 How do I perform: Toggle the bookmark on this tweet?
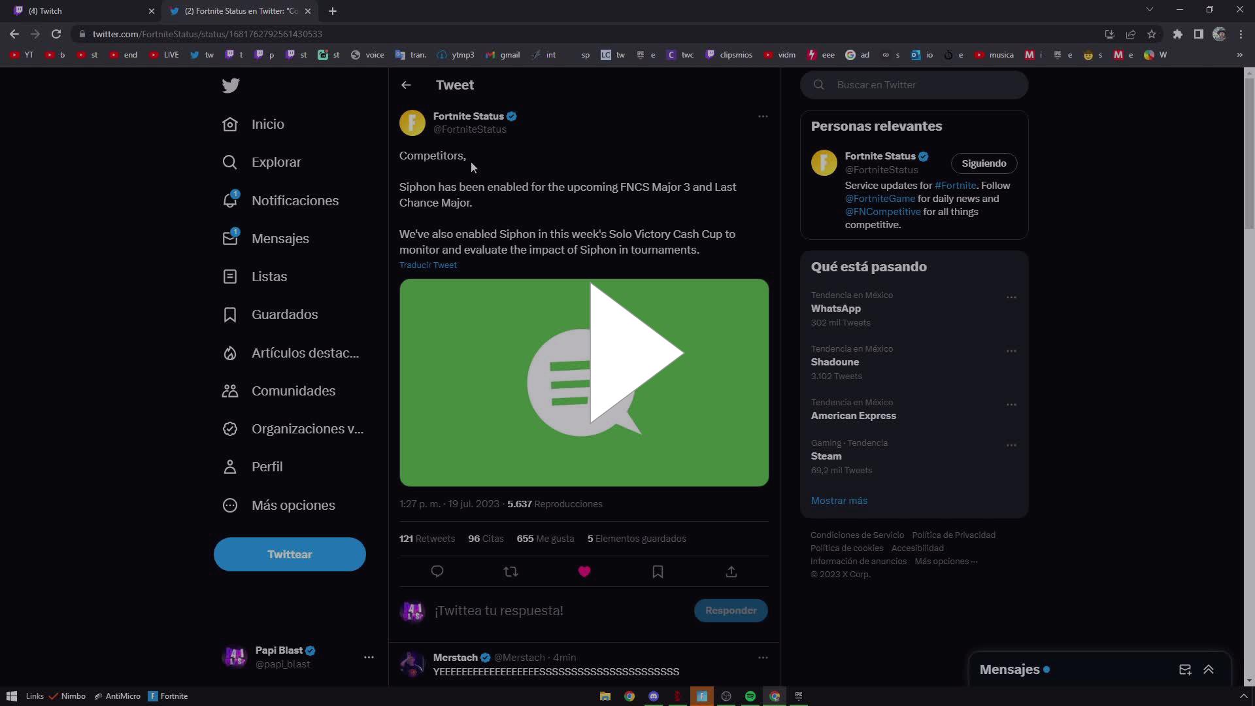(x=658, y=571)
